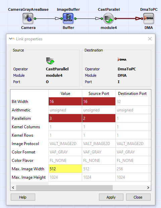
Task: Click the CastParallel icon in Source panel
Action: point(50,61)
